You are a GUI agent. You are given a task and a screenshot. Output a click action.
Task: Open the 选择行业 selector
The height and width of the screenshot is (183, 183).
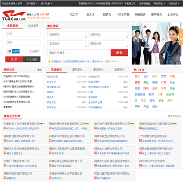[108, 35]
